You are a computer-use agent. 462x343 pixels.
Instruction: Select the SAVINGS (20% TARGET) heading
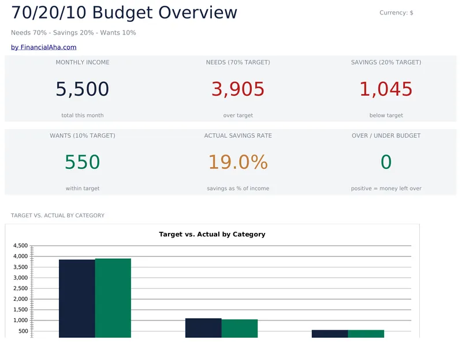click(386, 62)
